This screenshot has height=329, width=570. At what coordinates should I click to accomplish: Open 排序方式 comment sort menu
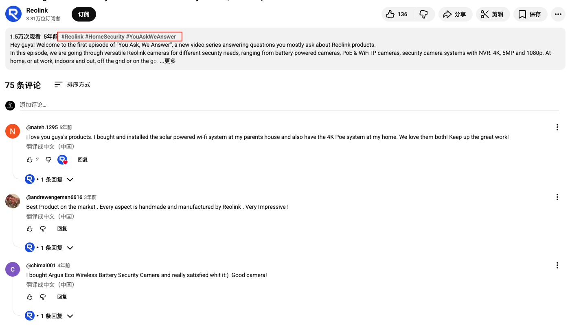72,84
